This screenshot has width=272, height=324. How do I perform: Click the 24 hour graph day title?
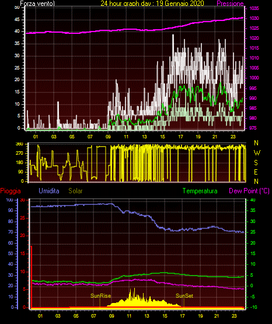point(152,4)
